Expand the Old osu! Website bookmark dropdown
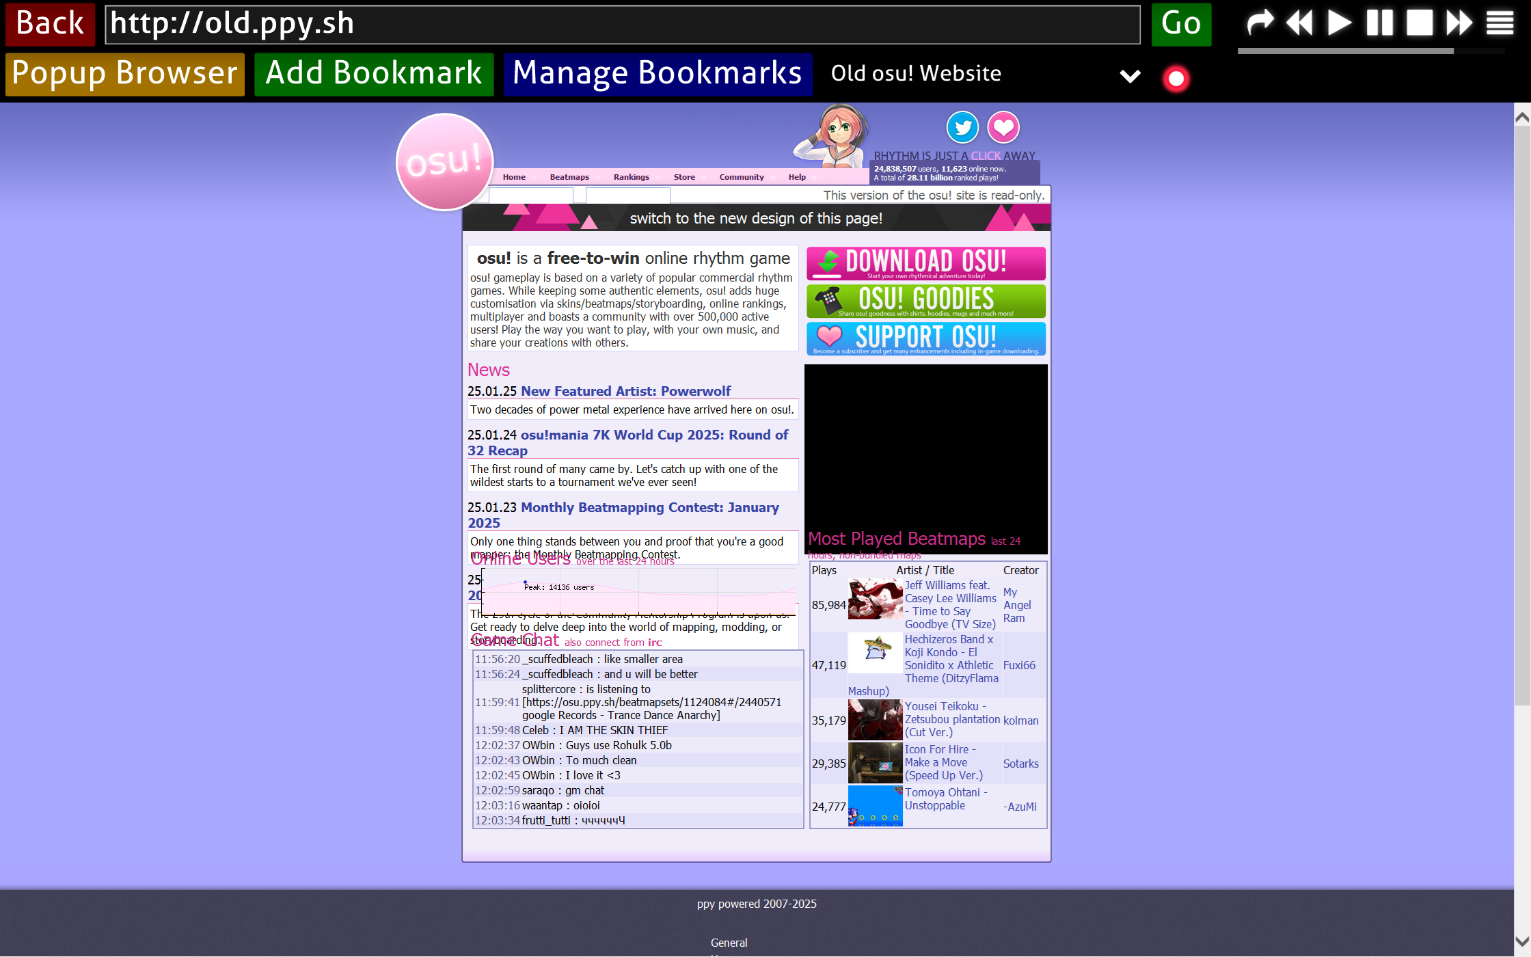 pos(1130,76)
